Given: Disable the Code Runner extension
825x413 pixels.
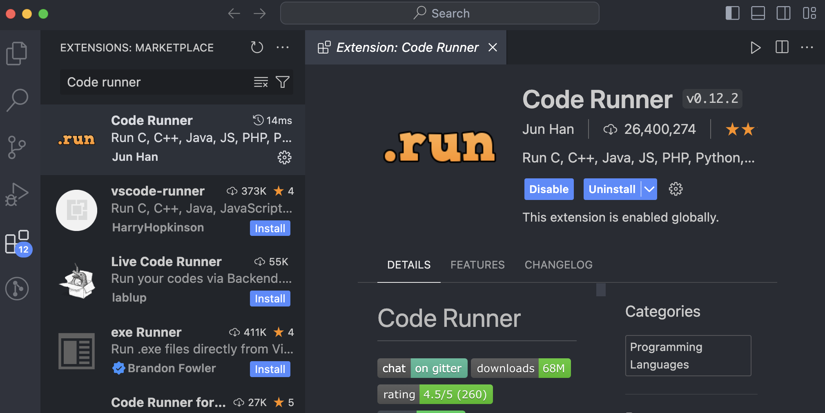Looking at the screenshot, I should point(549,189).
